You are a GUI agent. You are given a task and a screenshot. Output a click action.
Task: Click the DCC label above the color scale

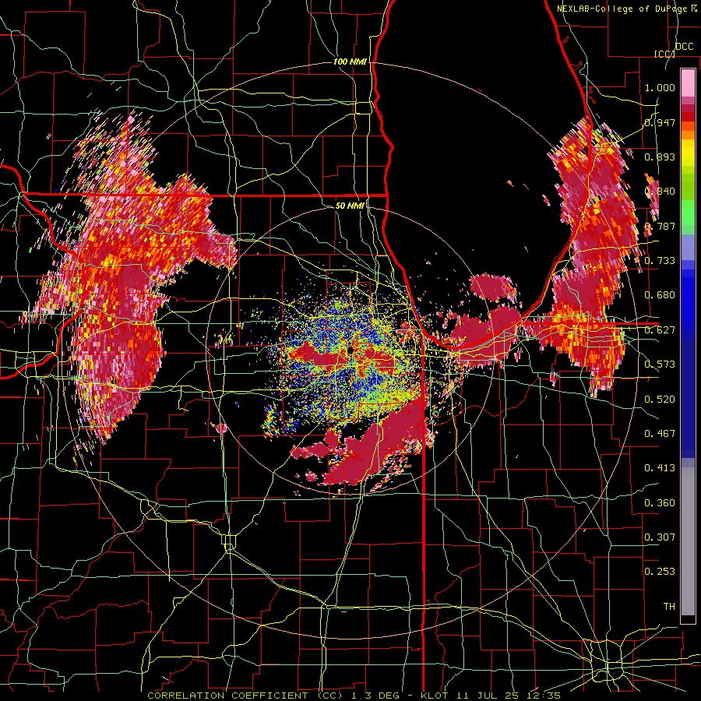click(684, 47)
